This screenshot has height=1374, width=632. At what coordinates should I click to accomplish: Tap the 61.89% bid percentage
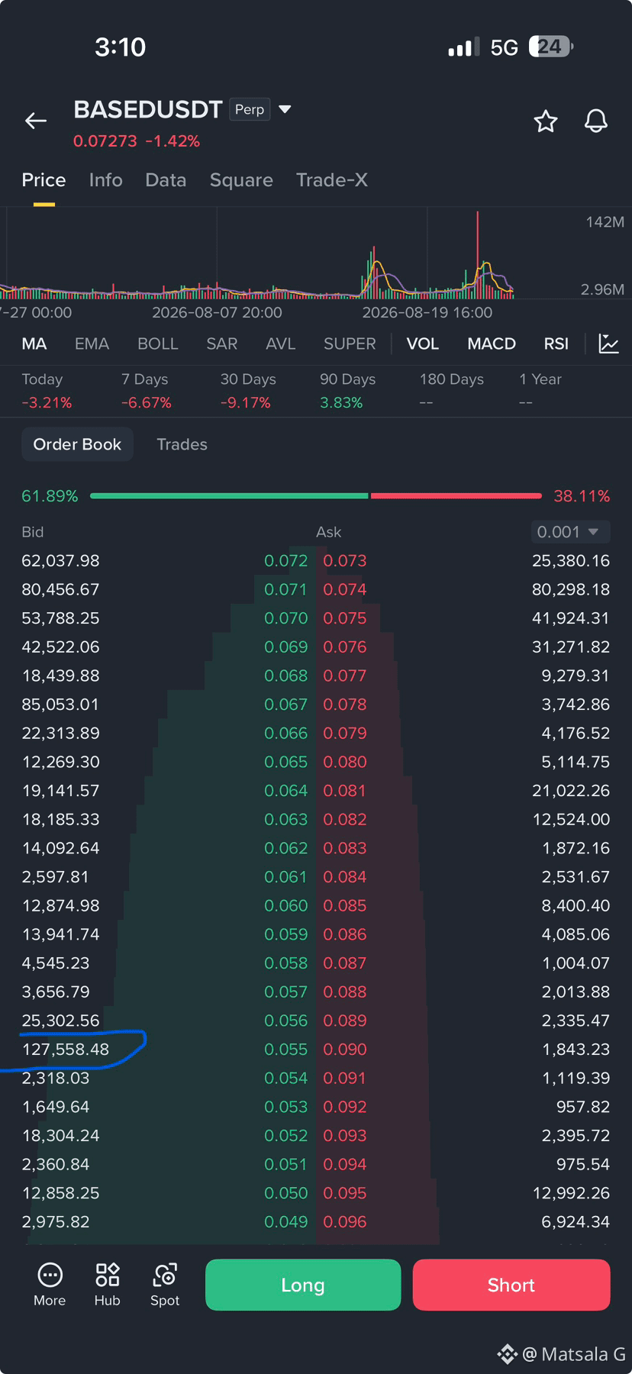pyautogui.click(x=50, y=496)
